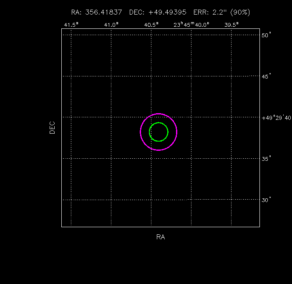The height and width of the screenshot is (284, 292).
Task: Click the 39.5s RA tick label
Action: click(232, 25)
